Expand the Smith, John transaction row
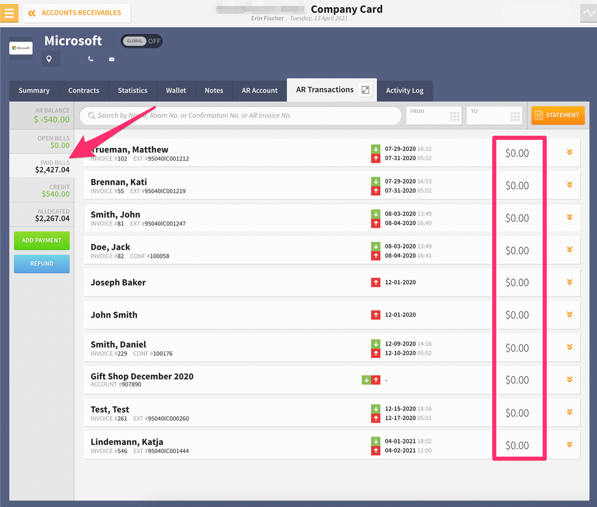This screenshot has height=507, width=597. pyautogui.click(x=570, y=217)
